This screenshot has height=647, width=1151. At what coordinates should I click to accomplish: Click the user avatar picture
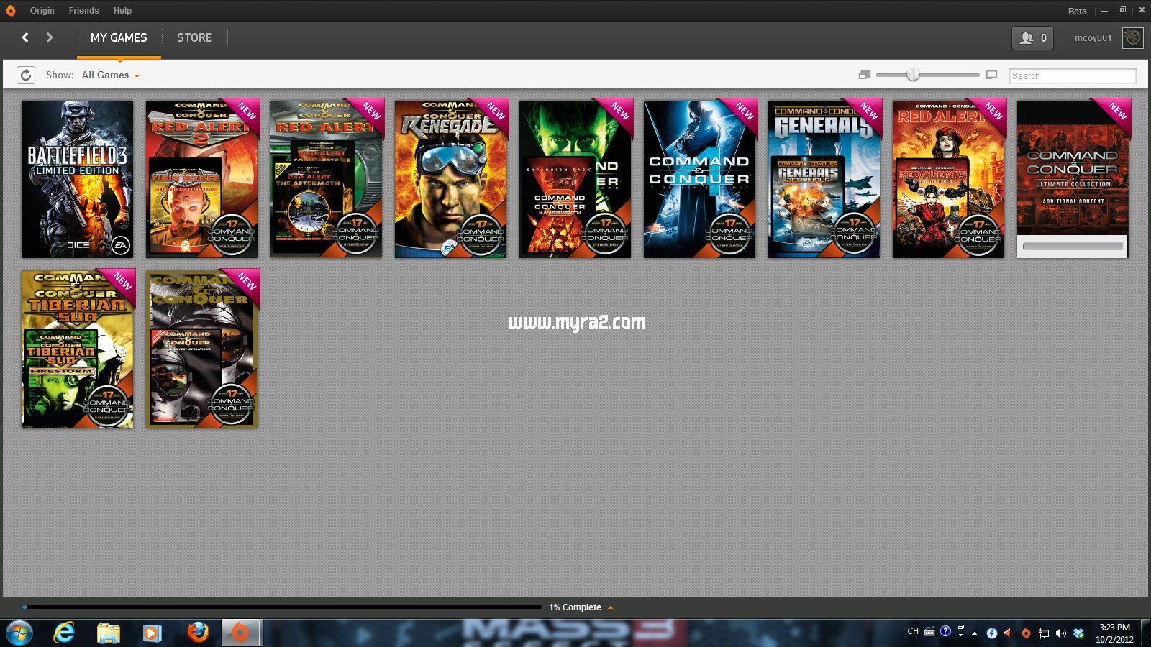(1133, 38)
